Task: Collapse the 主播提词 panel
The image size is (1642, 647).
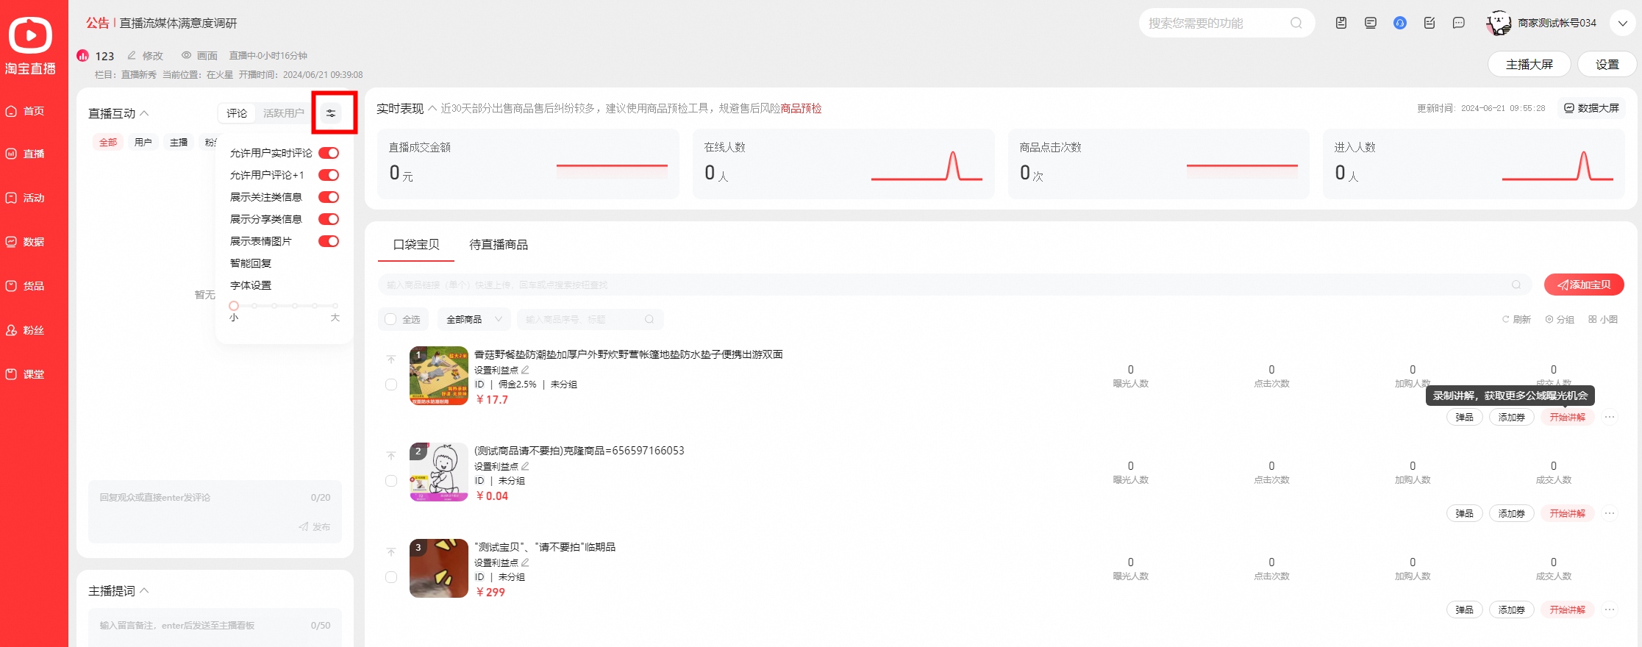Action: (144, 590)
